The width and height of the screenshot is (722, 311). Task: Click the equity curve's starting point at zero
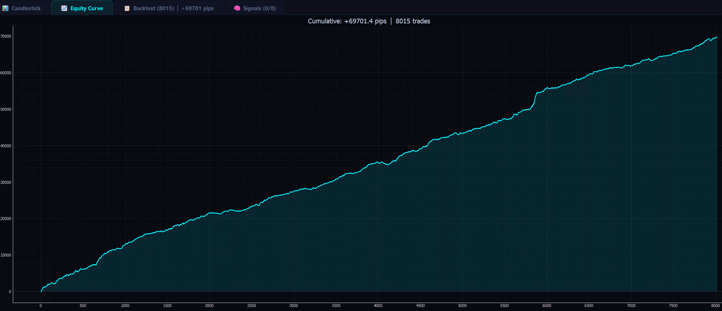41,291
